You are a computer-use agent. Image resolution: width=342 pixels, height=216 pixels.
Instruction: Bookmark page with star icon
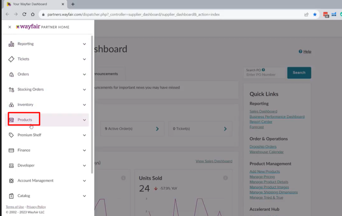click(x=315, y=14)
